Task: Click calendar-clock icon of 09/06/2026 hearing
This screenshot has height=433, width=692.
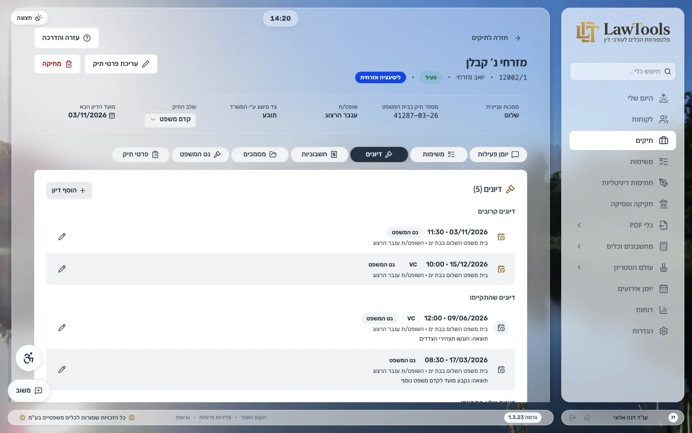Action: click(501, 328)
